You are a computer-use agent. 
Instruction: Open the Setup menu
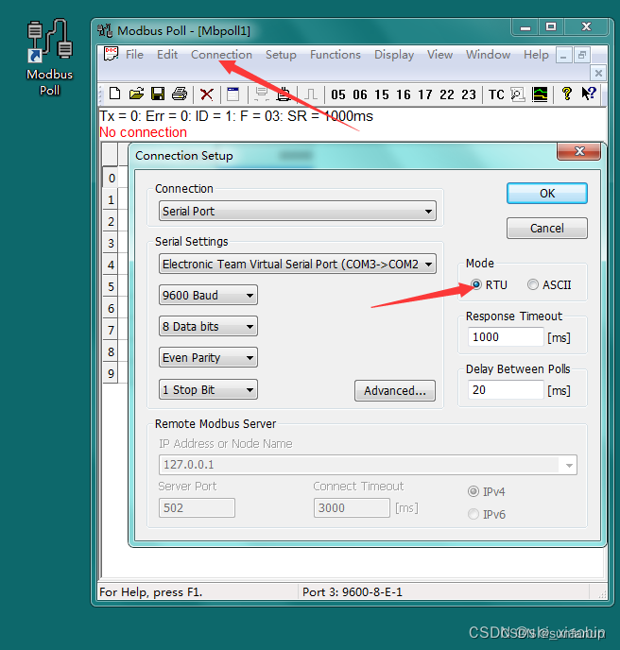[x=282, y=54]
